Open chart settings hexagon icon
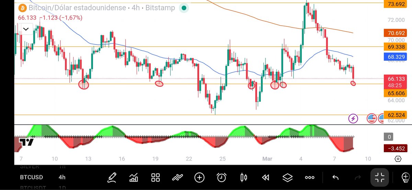The image size is (412, 190). point(398,159)
